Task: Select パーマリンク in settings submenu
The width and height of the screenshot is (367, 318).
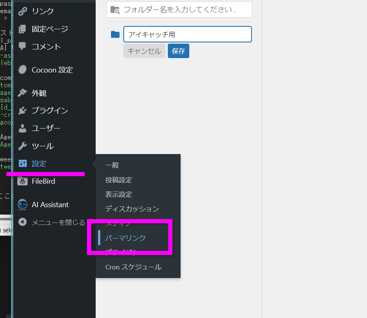Action: coord(125,238)
